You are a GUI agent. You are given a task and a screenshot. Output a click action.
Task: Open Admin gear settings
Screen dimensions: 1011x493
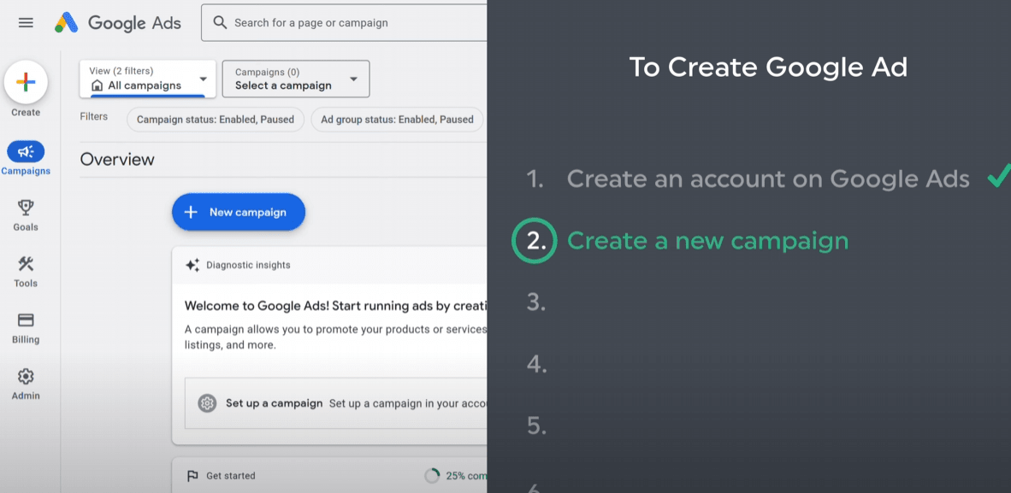click(26, 378)
